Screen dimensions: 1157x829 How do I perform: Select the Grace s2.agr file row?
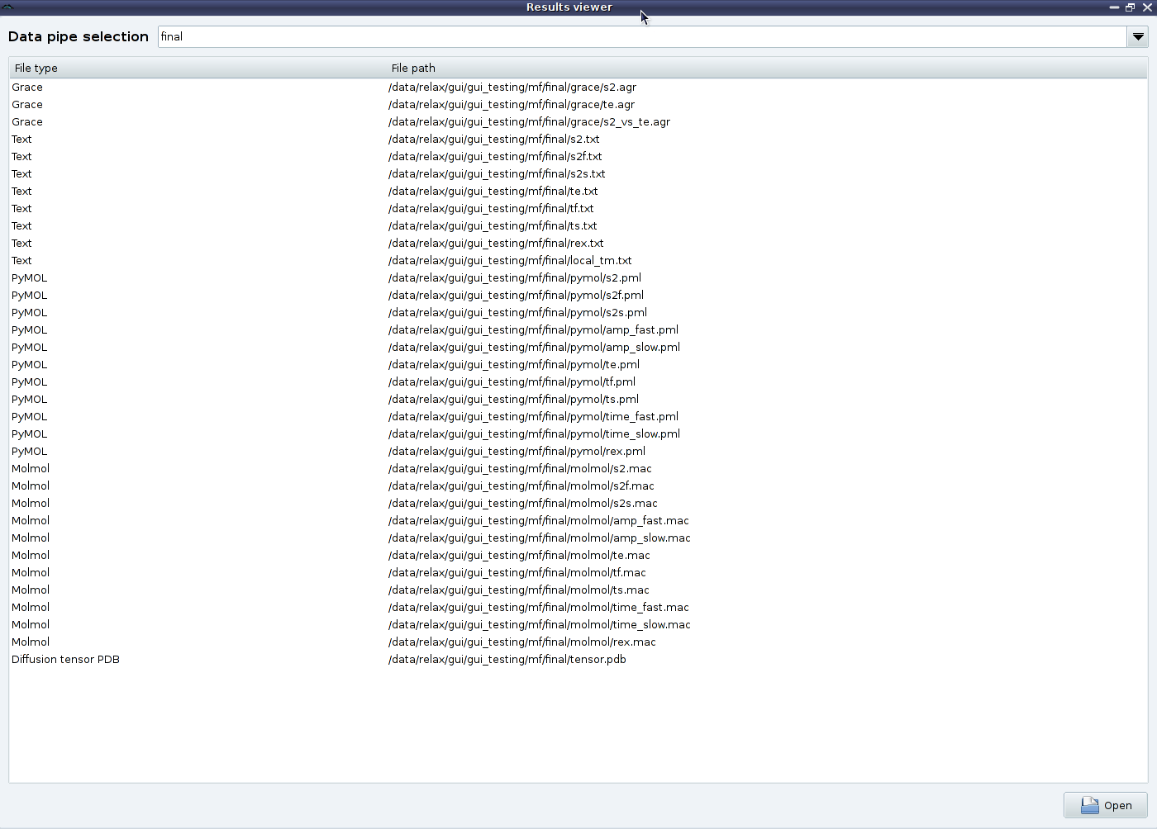pos(512,87)
